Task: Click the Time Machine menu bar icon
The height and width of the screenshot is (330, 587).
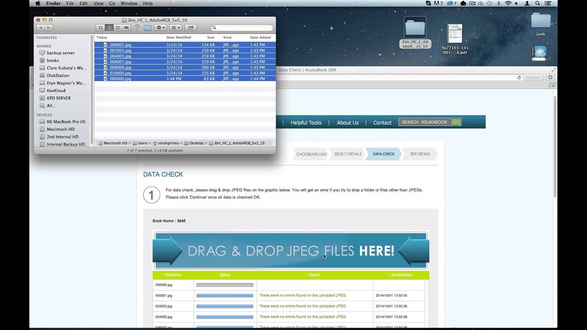Action: tap(489, 3)
